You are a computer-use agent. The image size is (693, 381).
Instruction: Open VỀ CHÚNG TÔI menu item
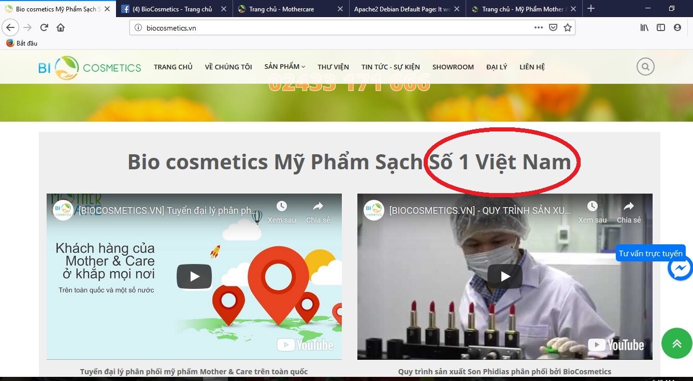228,67
